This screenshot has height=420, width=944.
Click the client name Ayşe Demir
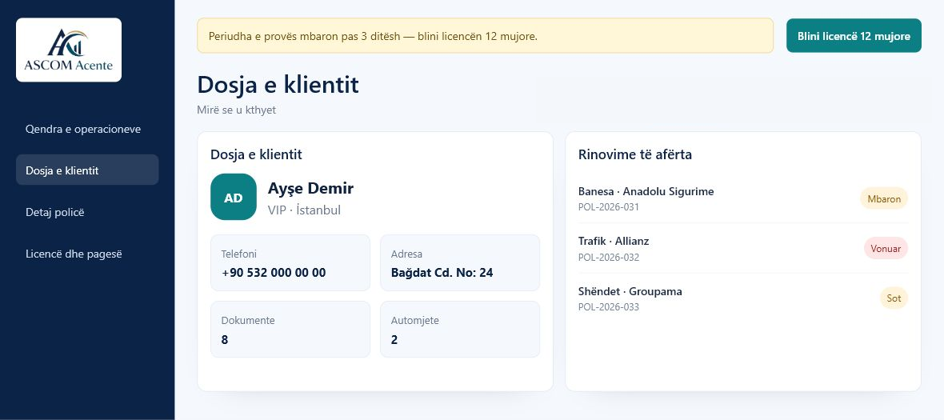310,188
